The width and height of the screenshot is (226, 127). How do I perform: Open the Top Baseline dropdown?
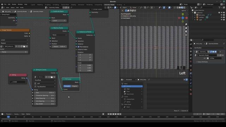[x=45, y=87]
